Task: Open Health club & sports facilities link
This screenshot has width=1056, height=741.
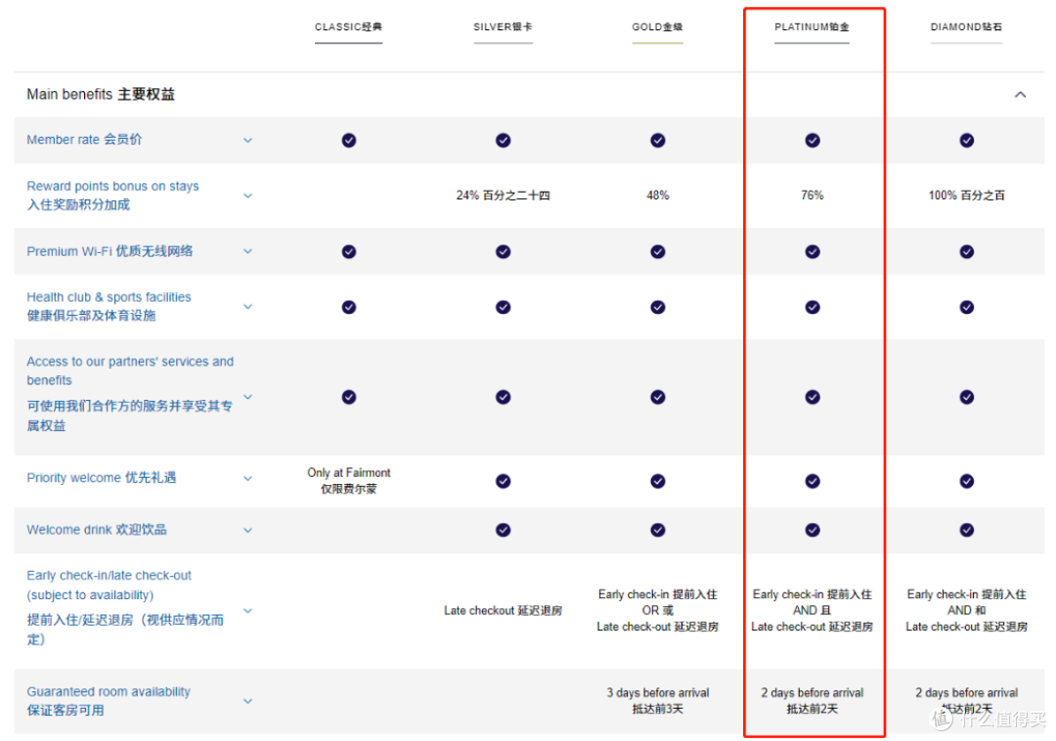Action: tap(109, 306)
